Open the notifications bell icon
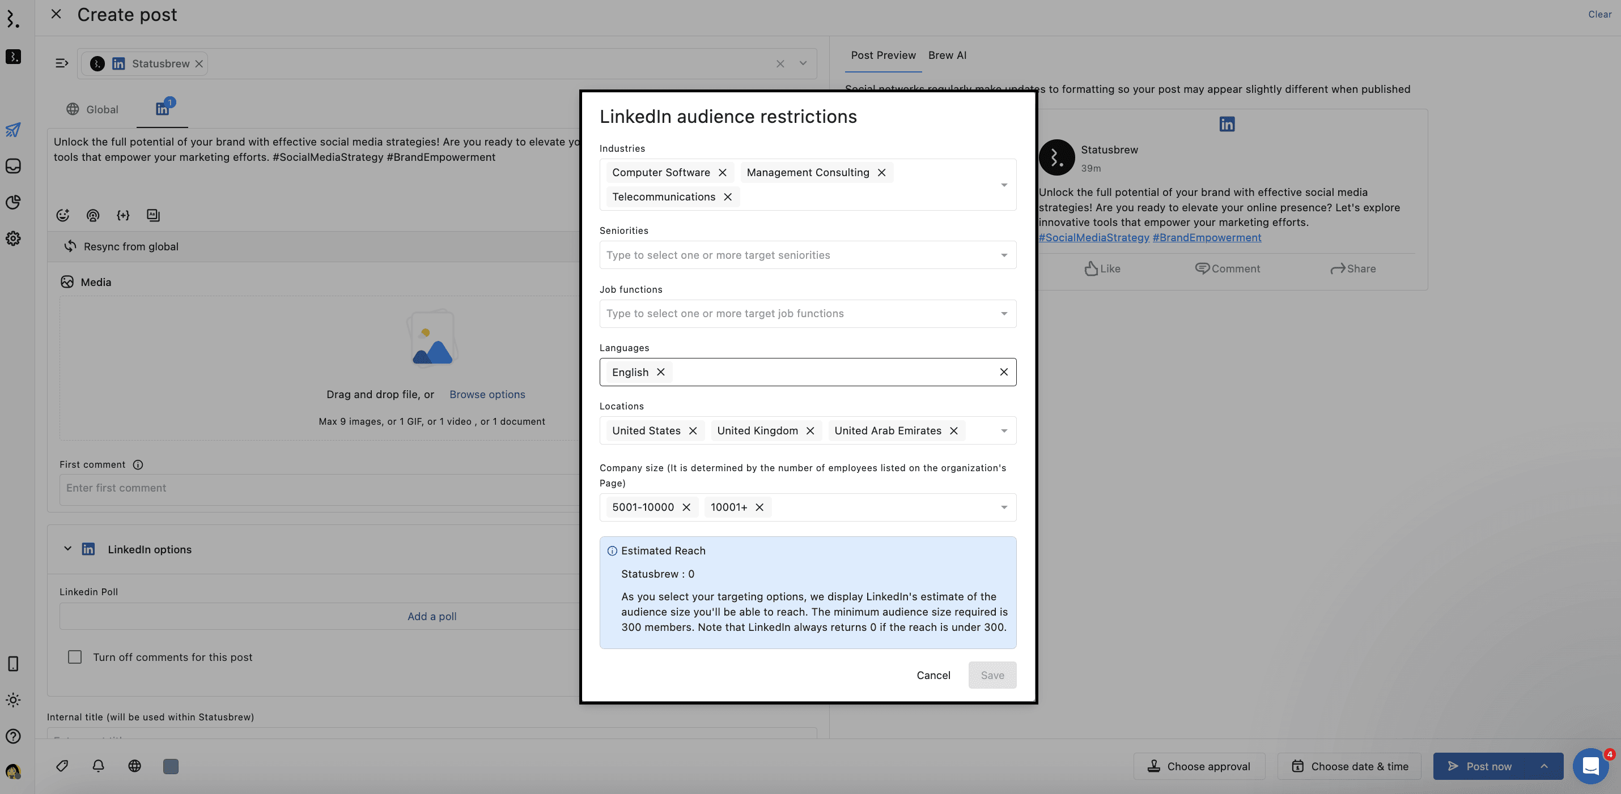This screenshot has width=1621, height=794. (98, 766)
